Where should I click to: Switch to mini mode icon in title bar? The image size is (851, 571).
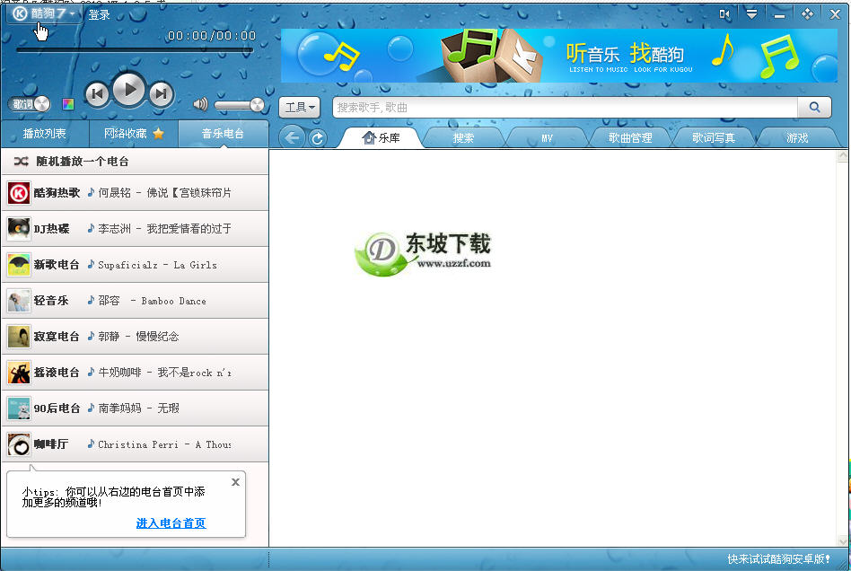(x=724, y=14)
